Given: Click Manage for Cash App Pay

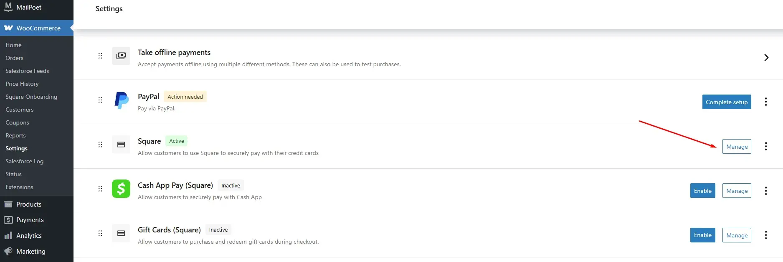Looking at the screenshot, I should (737, 191).
